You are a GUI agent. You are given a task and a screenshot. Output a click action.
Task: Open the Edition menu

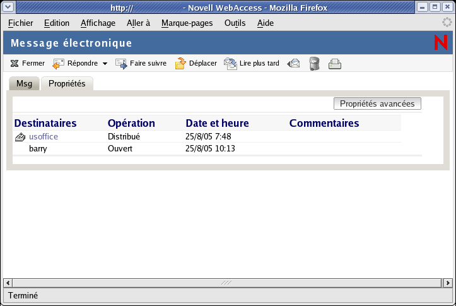(x=57, y=23)
